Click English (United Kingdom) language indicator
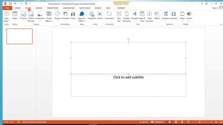The image size is (223, 125). pyautogui.click(x=34, y=122)
